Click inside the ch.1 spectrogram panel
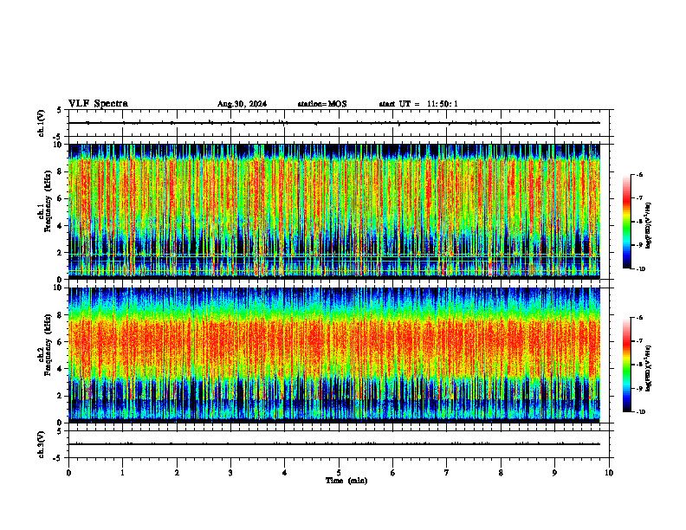This screenshot has width=686, height=530. 333,211
